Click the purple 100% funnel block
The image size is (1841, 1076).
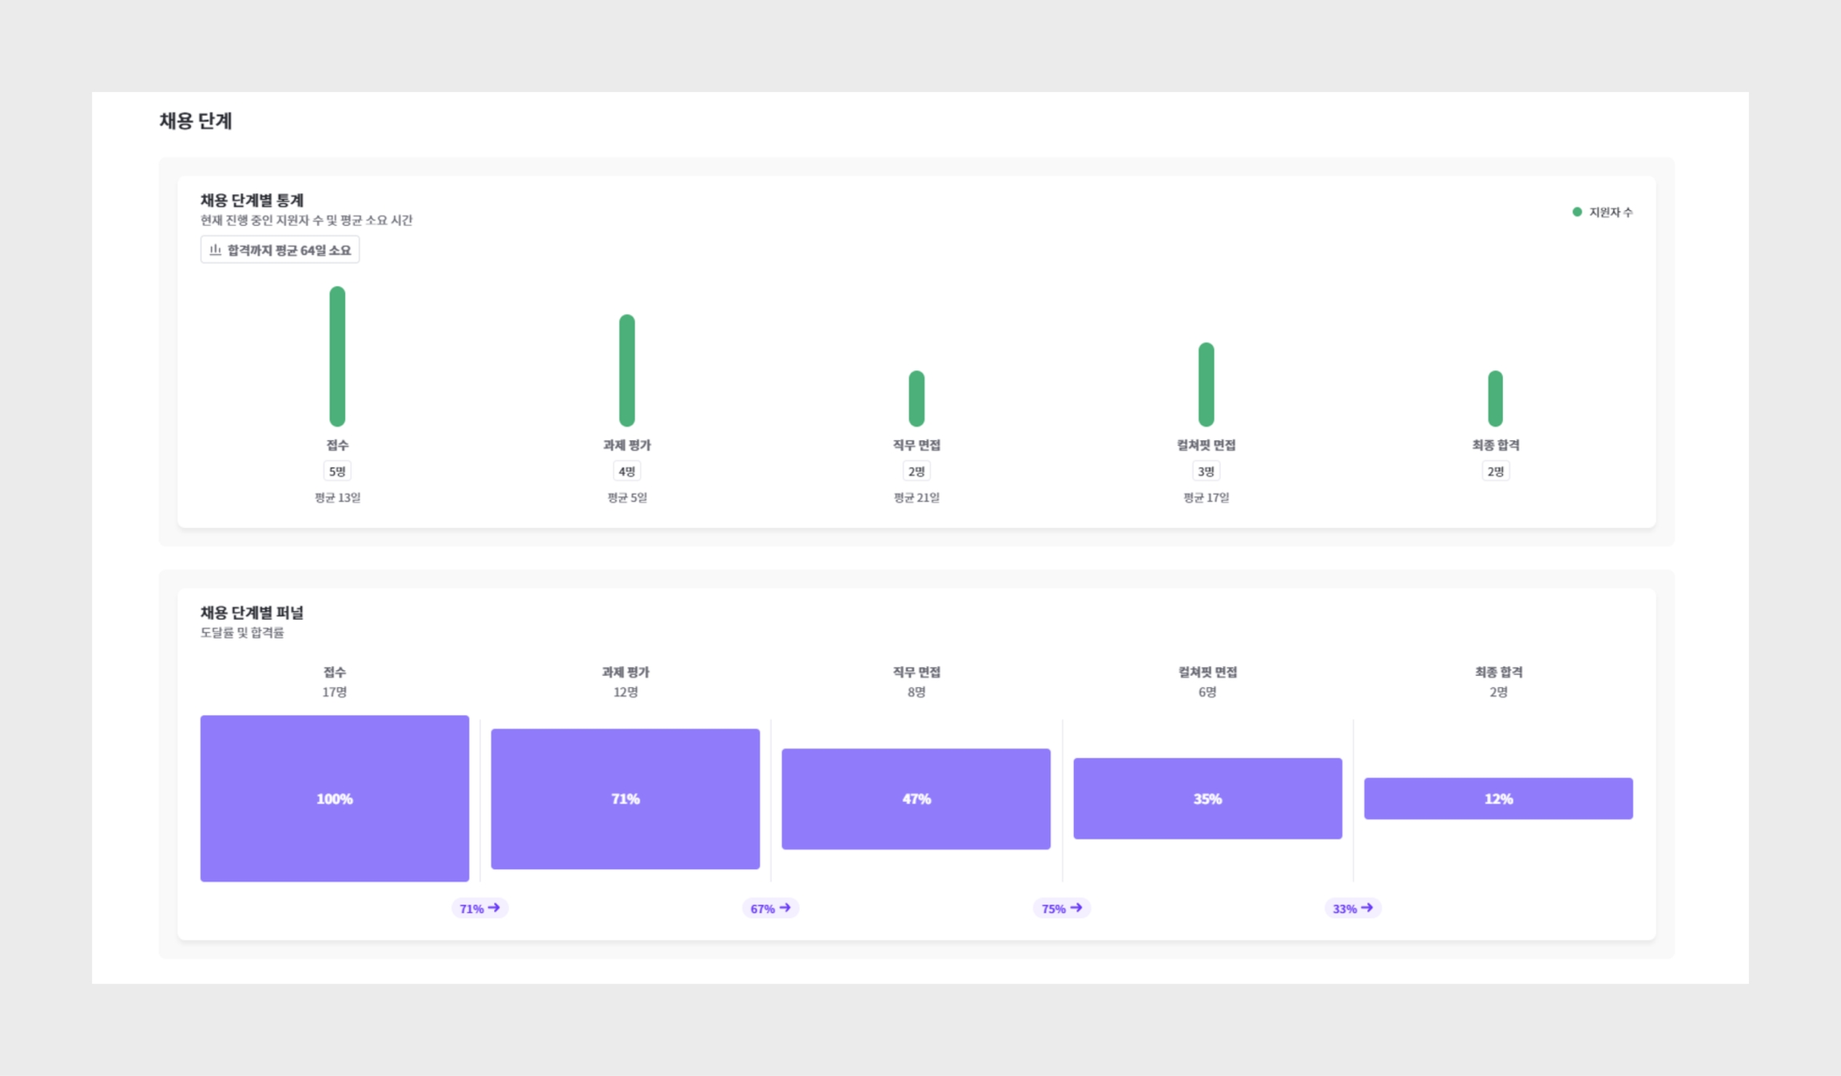coord(334,798)
